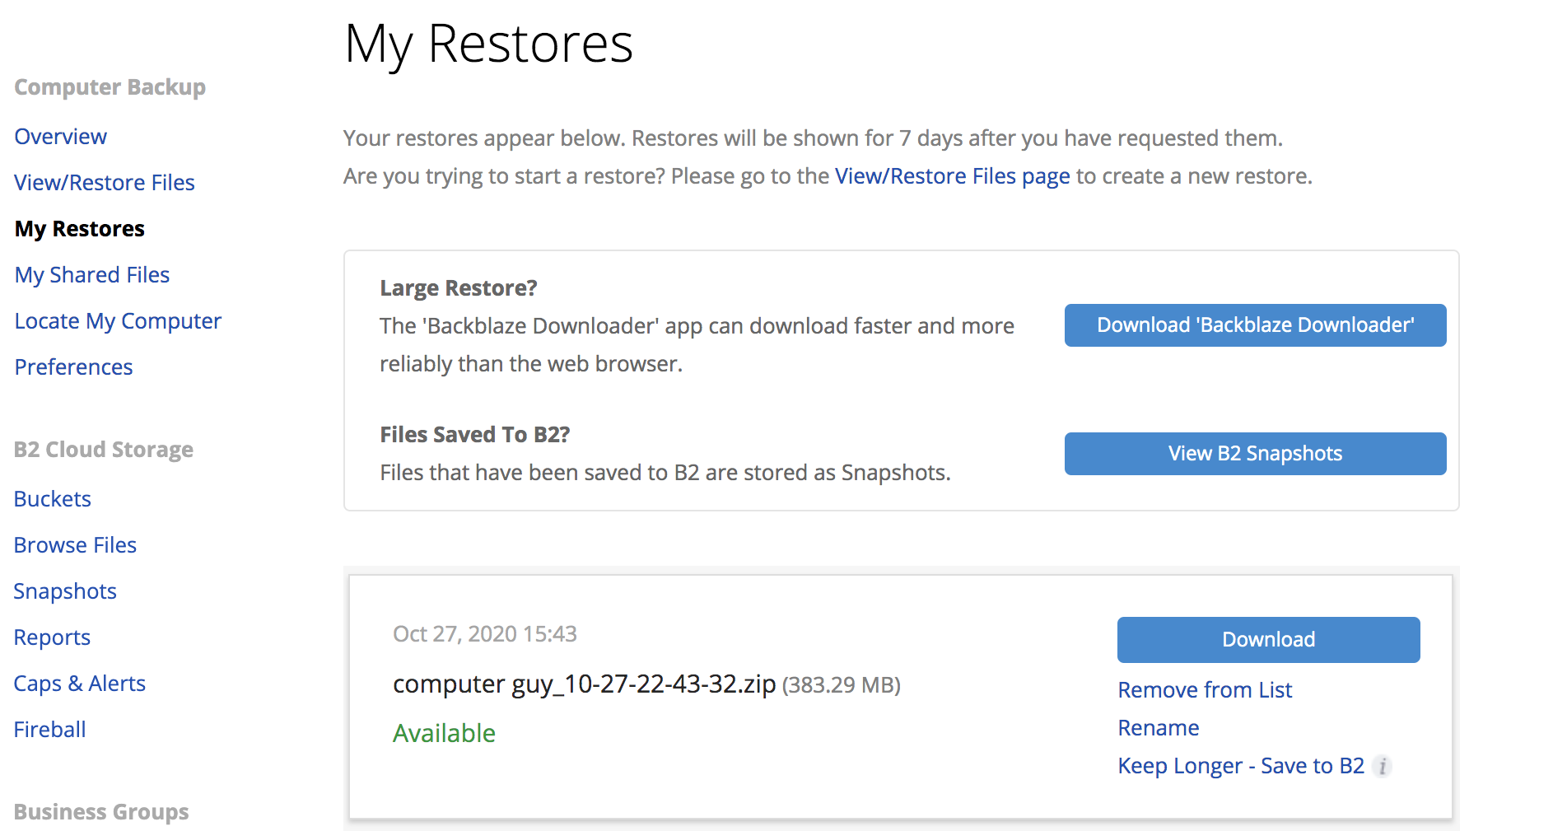Click the Large Restore? heading
This screenshot has width=1567, height=831.
coord(459,288)
